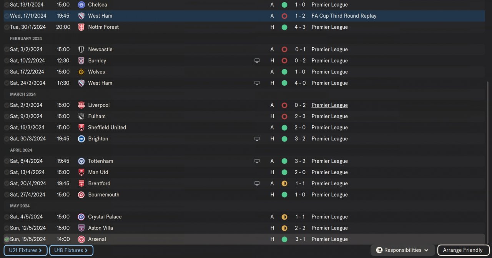Screen dimensions: 492x258
Task: Open Brighton via its club badge
Action: (x=81, y=139)
